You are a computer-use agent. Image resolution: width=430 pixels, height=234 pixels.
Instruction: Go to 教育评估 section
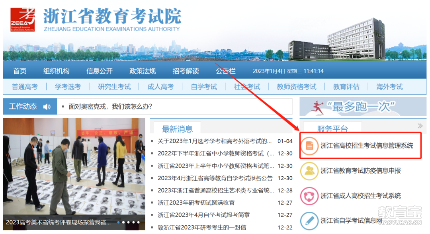[346, 87]
